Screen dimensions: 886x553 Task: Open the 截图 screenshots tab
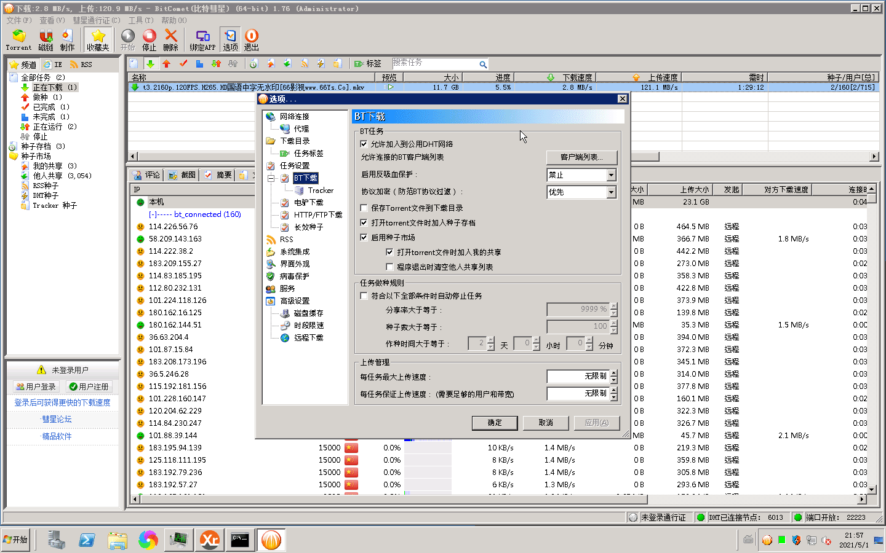tap(182, 175)
